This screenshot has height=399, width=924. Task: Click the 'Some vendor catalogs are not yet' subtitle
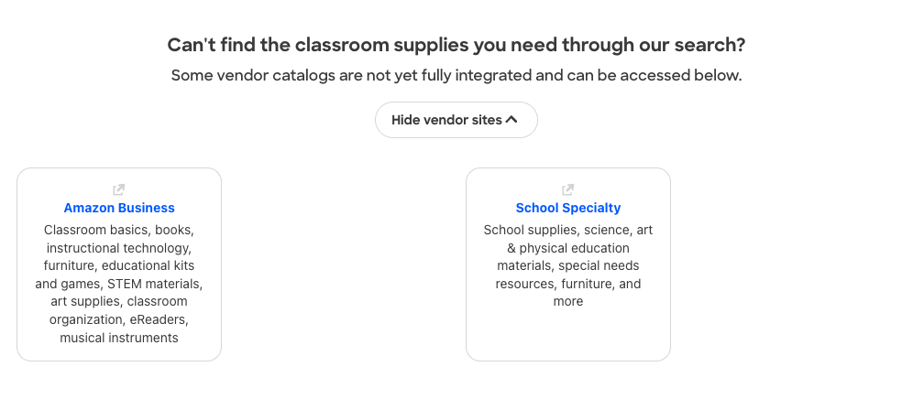tap(456, 75)
